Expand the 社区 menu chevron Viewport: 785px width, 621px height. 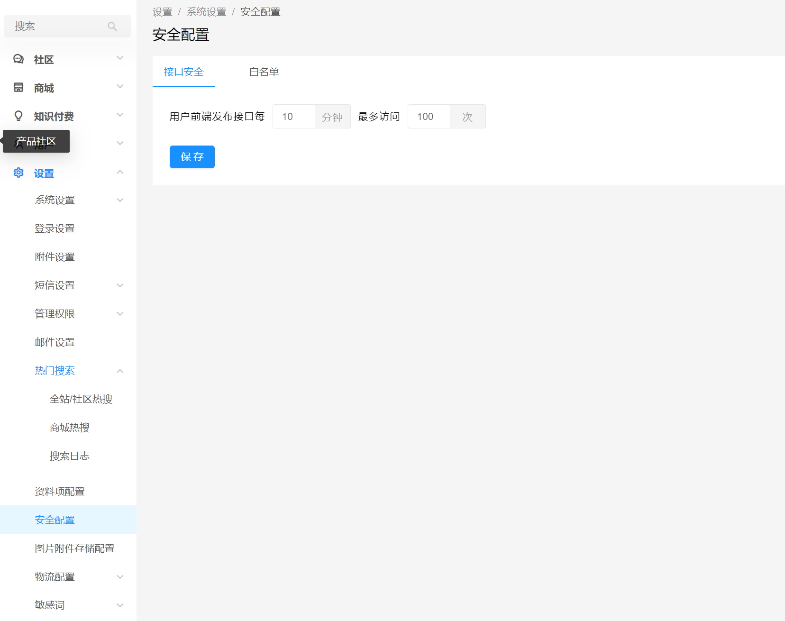120,58
